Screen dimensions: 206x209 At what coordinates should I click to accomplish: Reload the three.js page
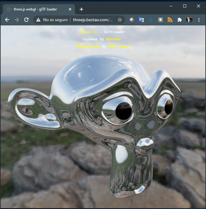click(x=26, y=20)
